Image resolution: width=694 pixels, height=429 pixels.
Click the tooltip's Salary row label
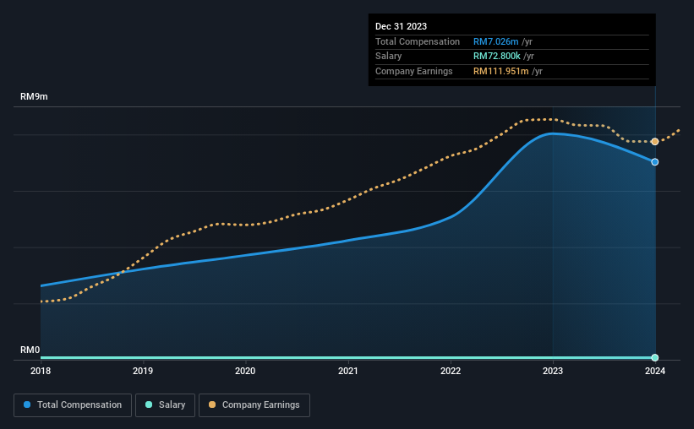tap(388, 57)
